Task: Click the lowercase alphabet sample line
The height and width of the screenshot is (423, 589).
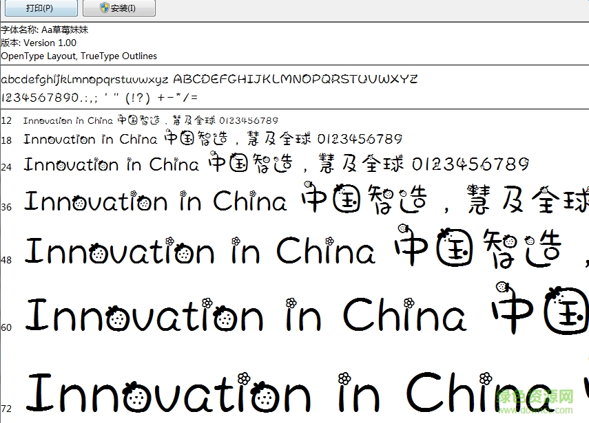Action: (x=85, y=80)
